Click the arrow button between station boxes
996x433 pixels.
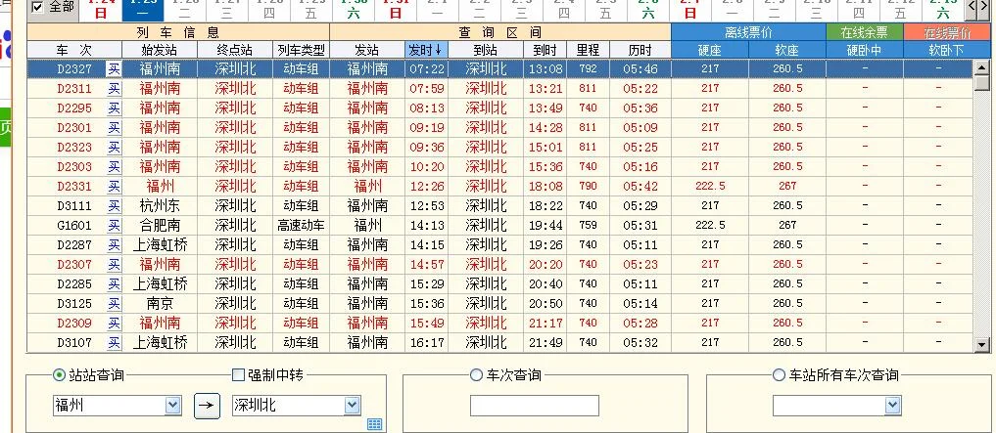pyautogui.click(x=207, y=406)
